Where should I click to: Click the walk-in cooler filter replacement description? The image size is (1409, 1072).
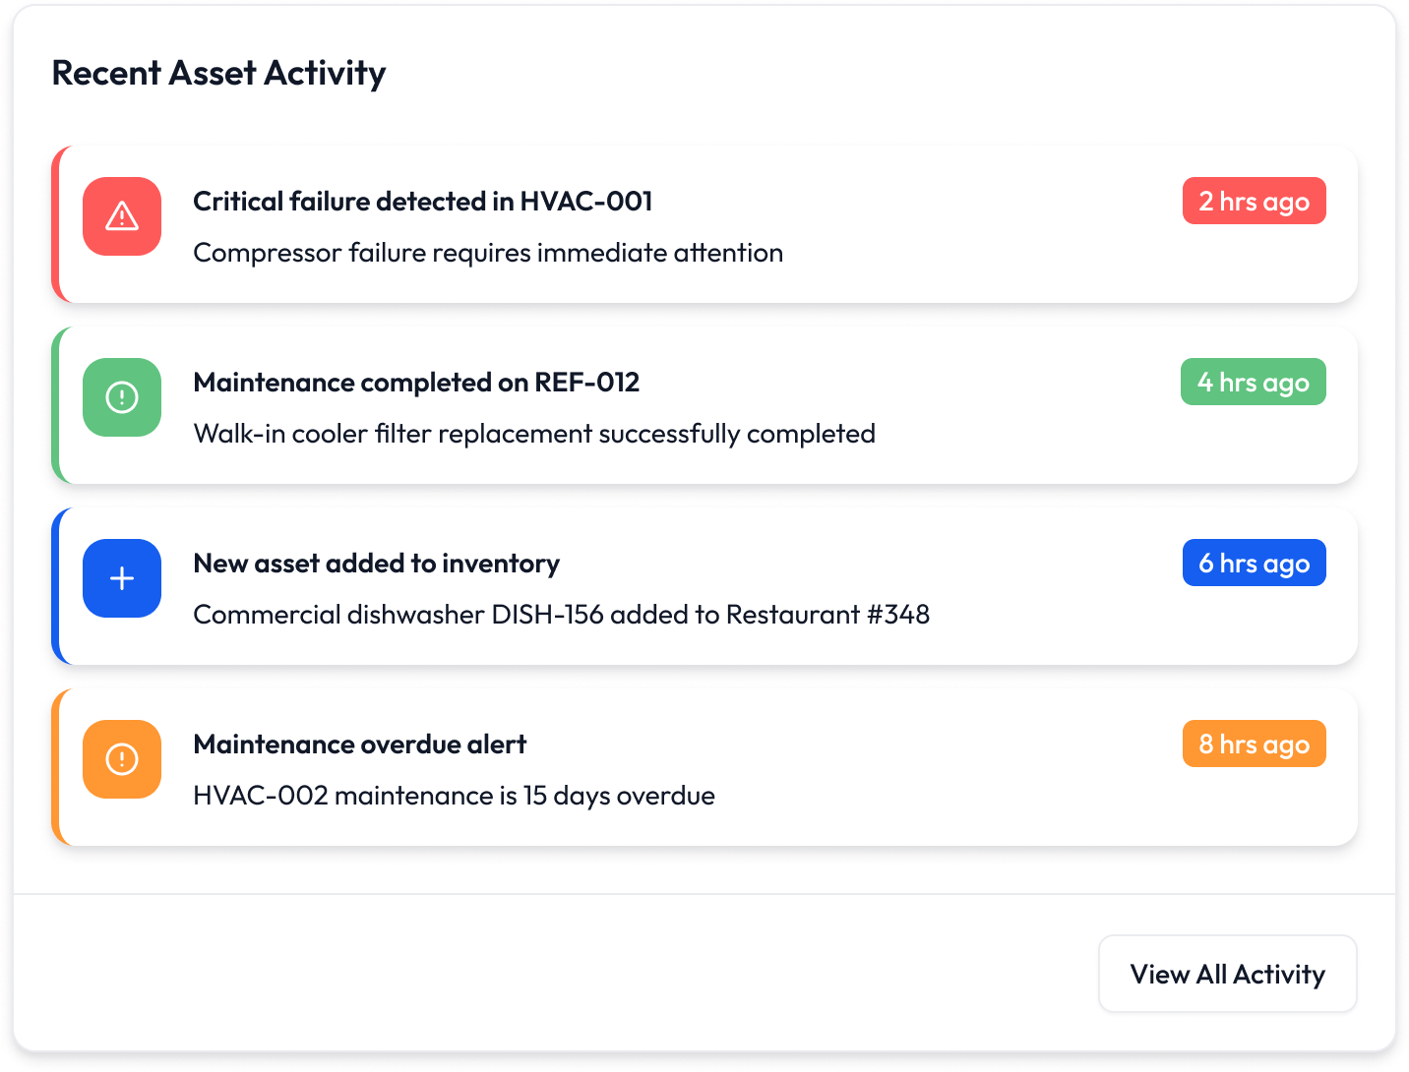click(x=534, y=434)
